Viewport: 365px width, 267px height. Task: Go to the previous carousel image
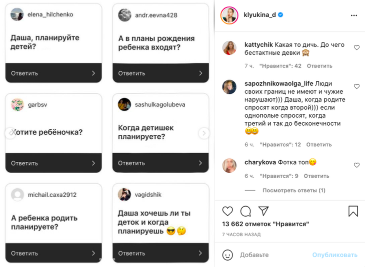(x=9, y=133)
